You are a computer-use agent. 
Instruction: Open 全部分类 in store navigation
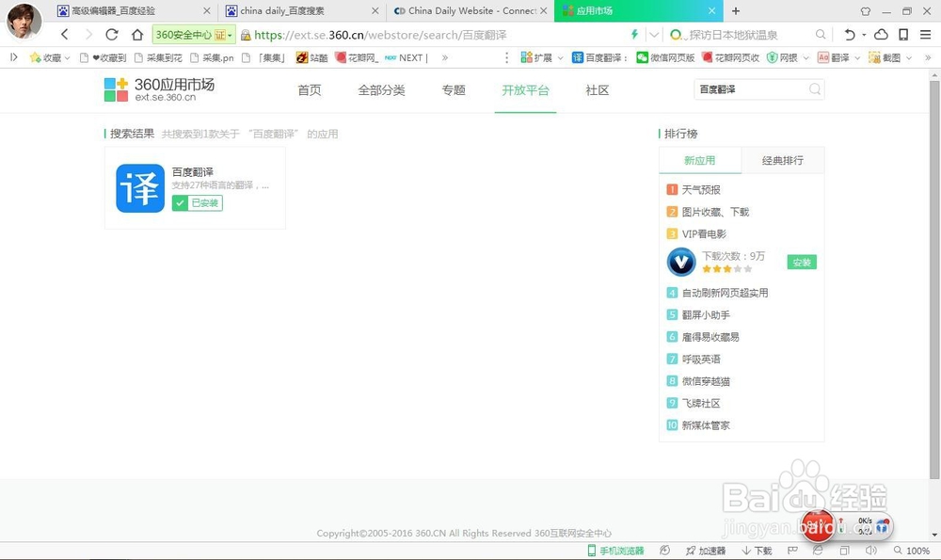pyautogui.click(x=382, y=90)
